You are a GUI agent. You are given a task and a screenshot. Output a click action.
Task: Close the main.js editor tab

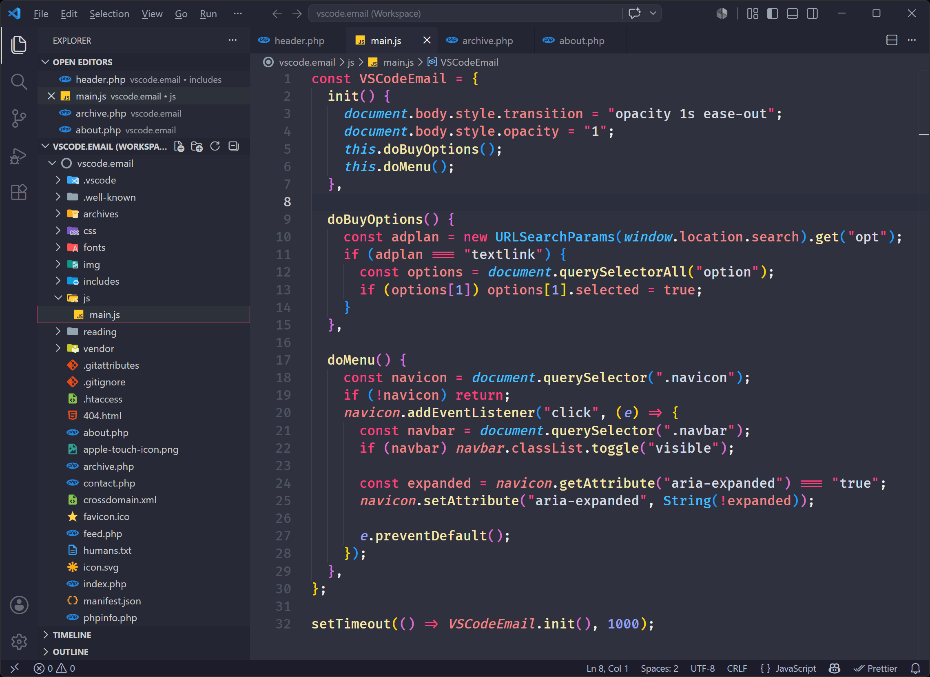[x=427, y=40]
